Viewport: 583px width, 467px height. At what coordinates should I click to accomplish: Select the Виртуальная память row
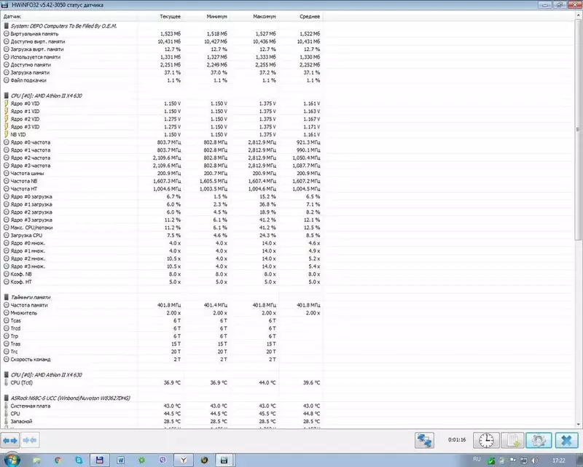tap(162, 34)
